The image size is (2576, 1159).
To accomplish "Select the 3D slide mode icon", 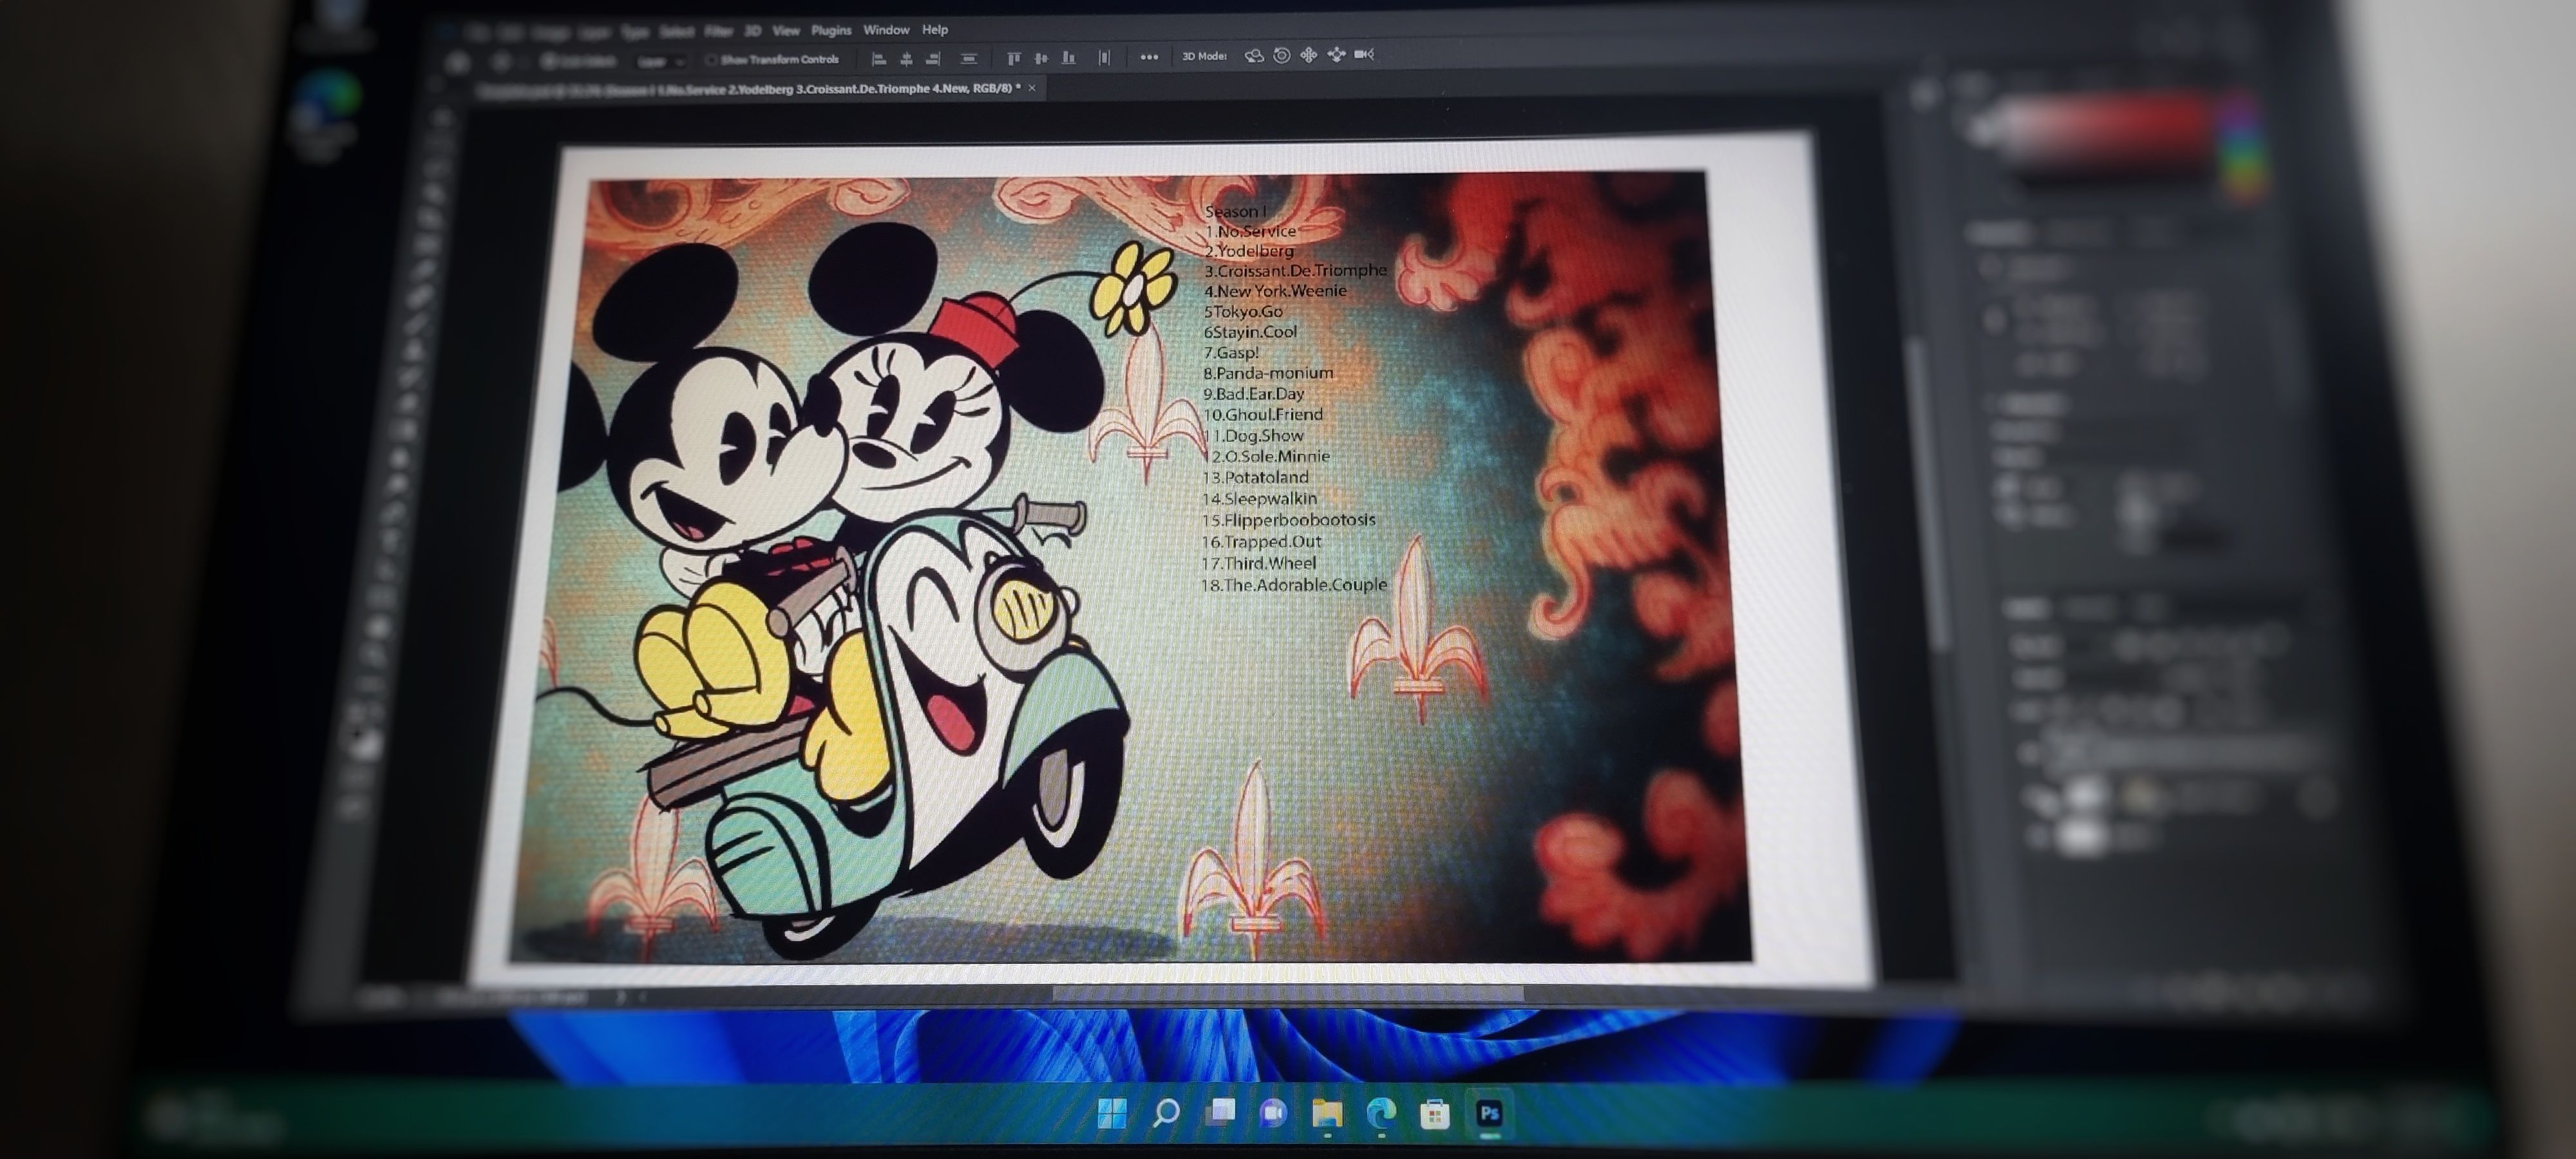I will coord(1336,54).
